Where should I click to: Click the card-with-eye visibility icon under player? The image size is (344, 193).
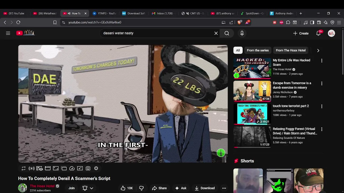tap(40, 168)
